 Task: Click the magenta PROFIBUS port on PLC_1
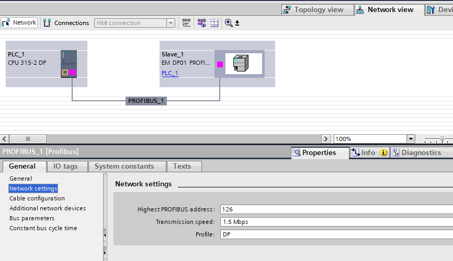point(73,73)
